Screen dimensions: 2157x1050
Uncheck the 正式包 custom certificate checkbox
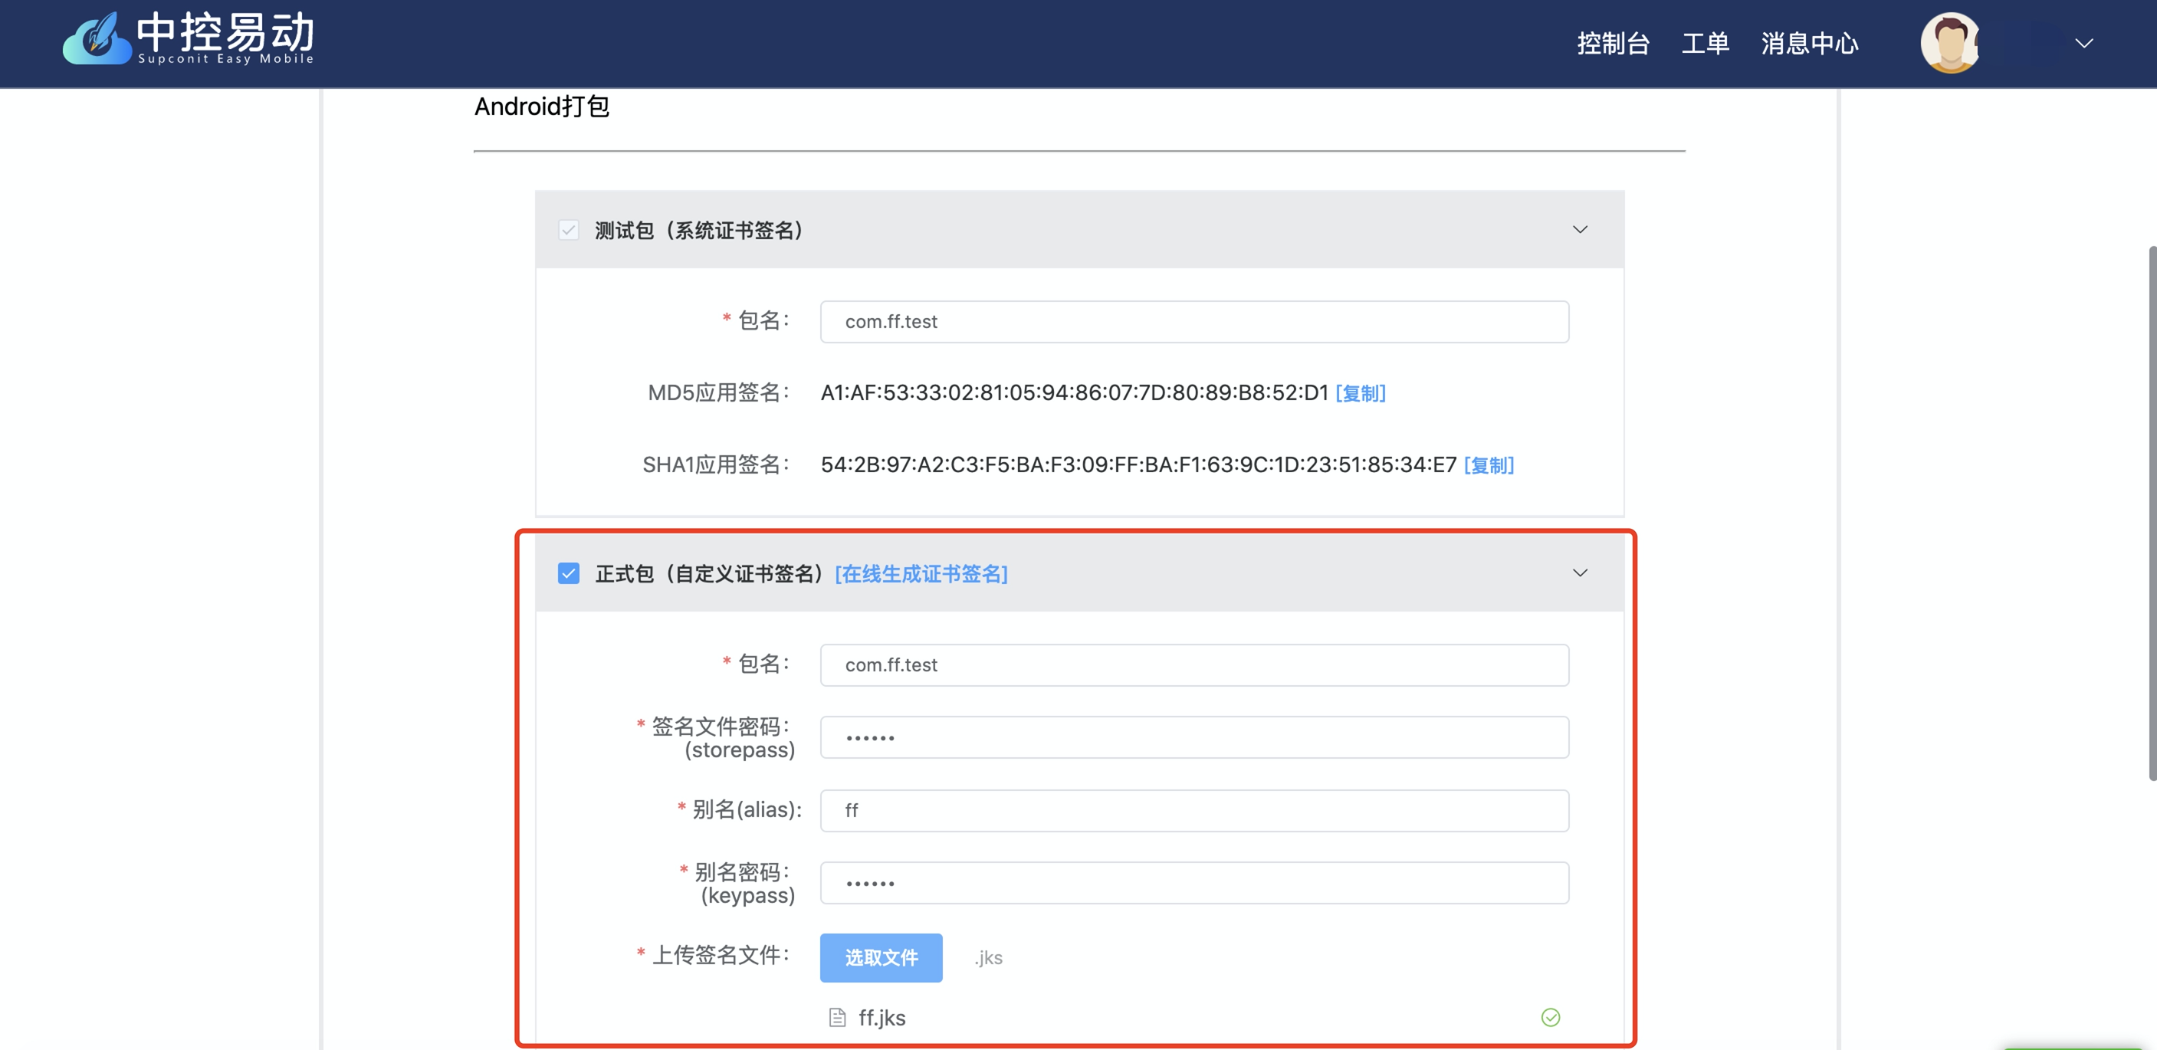(x=569, y=573)
